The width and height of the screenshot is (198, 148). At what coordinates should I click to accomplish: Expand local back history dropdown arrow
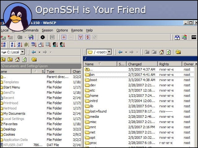pos(39,52)
